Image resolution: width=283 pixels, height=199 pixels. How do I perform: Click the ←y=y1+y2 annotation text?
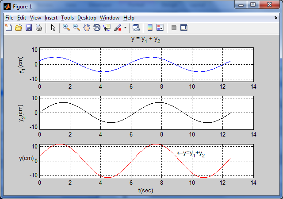tap(191, 154)
